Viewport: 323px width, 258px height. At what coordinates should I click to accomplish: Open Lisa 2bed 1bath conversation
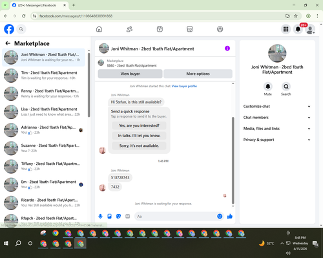click(43, 112)
